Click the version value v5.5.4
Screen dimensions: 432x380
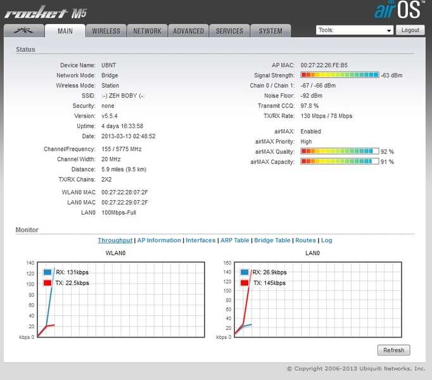pos(110,116)
